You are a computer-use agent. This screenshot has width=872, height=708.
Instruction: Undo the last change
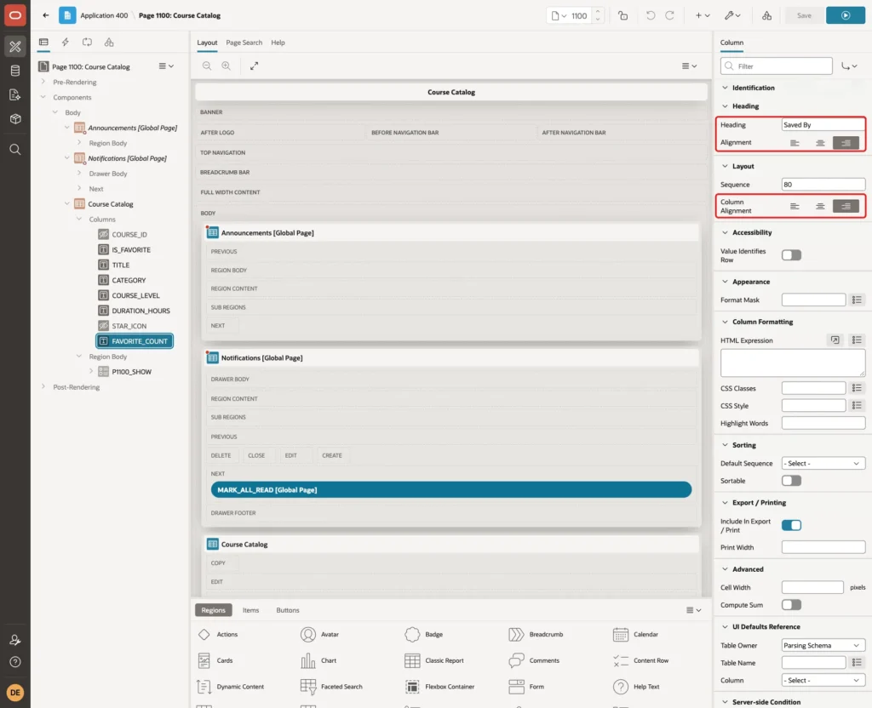[x=650, y=15]
